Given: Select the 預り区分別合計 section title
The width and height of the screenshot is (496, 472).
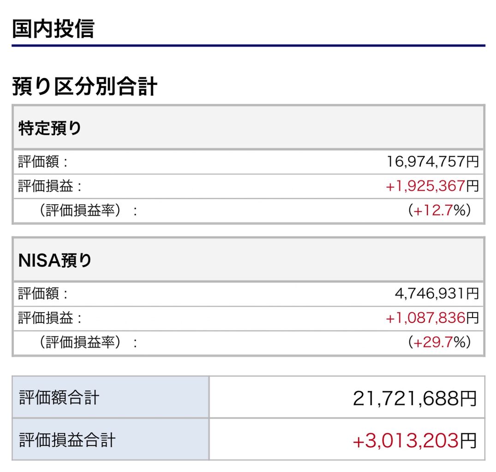Looking at the screenshot, I should (x=84, y=87).
